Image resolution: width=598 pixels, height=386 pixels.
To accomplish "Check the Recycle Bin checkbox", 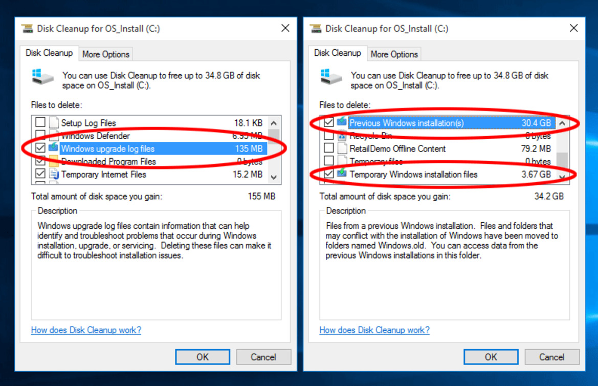I will click(328, 135).
